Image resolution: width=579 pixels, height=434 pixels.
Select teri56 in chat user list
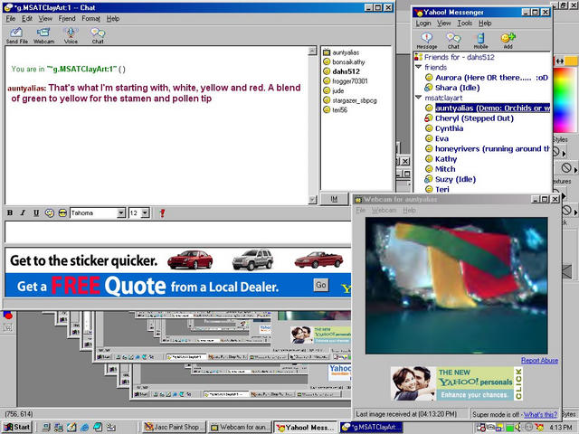339,109
